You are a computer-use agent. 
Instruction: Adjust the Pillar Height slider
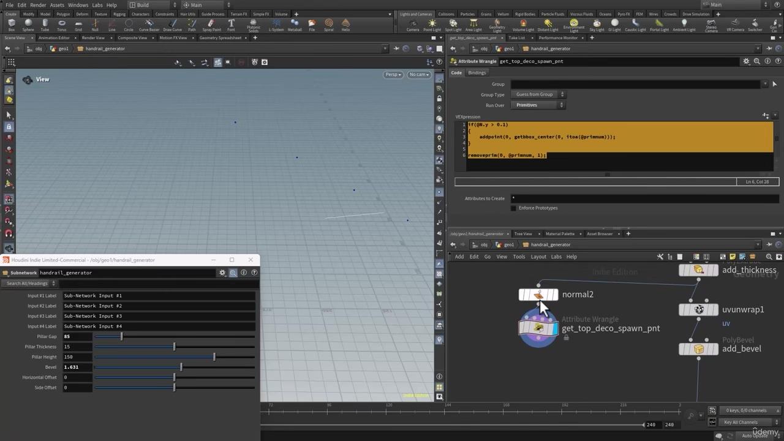[x=214, y=357]
